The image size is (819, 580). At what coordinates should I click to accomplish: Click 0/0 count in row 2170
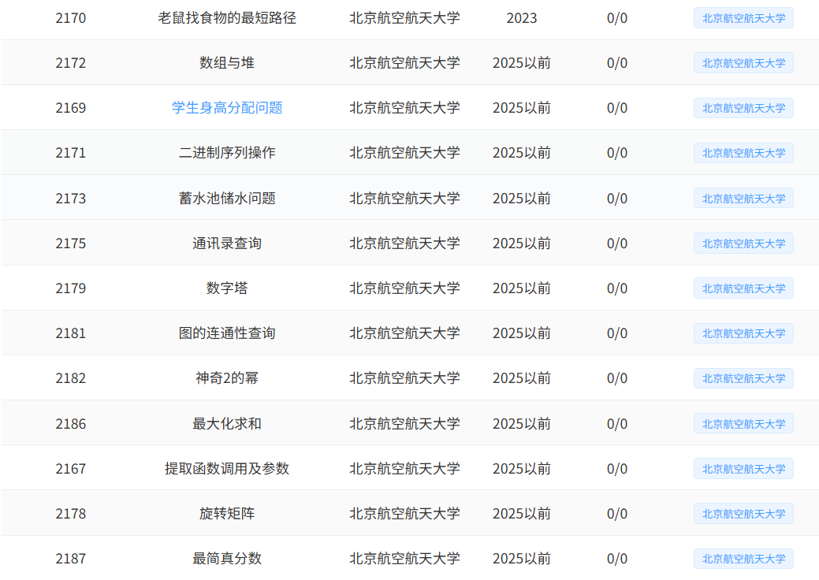pyautogui.click(x=617, y=18)
